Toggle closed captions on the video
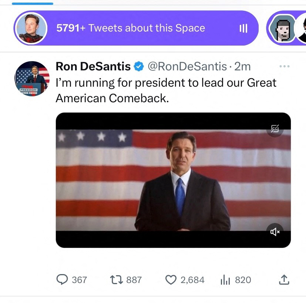Viewport: 306px width, 303px height. click(275, 129)
